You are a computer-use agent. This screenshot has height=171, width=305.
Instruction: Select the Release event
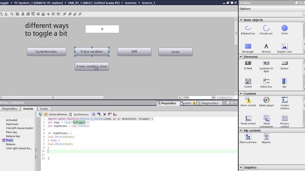coord(10,144)
